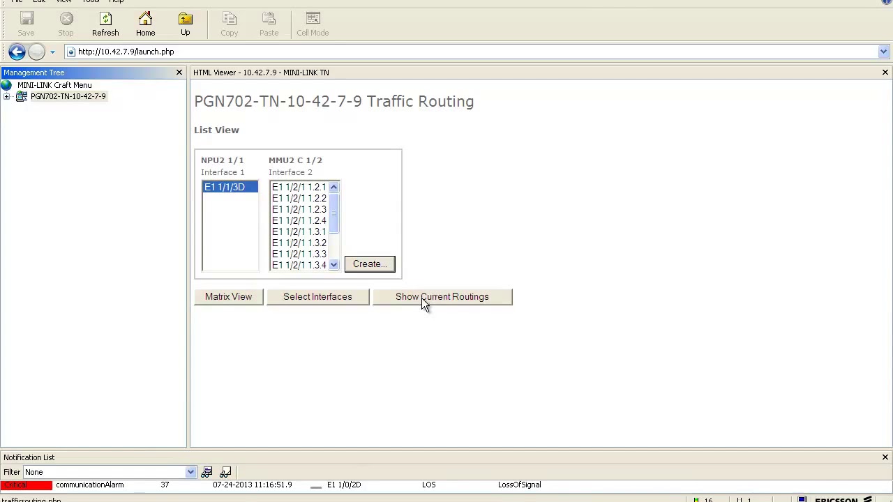
Task: Click the Stop toolbar icon
Action: [x=66, y=24]
